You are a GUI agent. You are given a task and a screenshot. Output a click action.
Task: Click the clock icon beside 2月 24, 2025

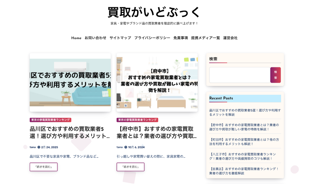(x=39, y=147)
